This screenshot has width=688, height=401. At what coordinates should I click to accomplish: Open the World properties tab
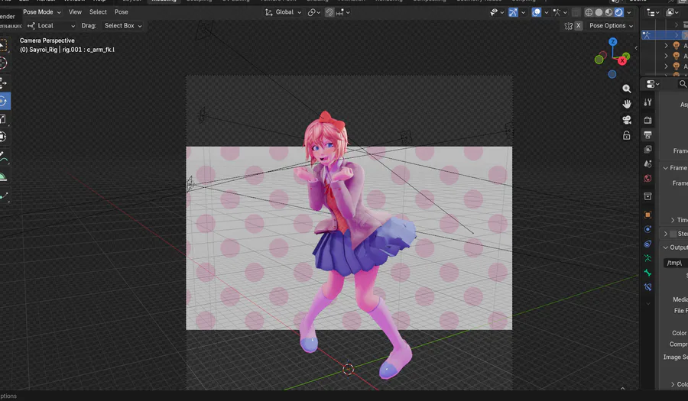point(647,179)
